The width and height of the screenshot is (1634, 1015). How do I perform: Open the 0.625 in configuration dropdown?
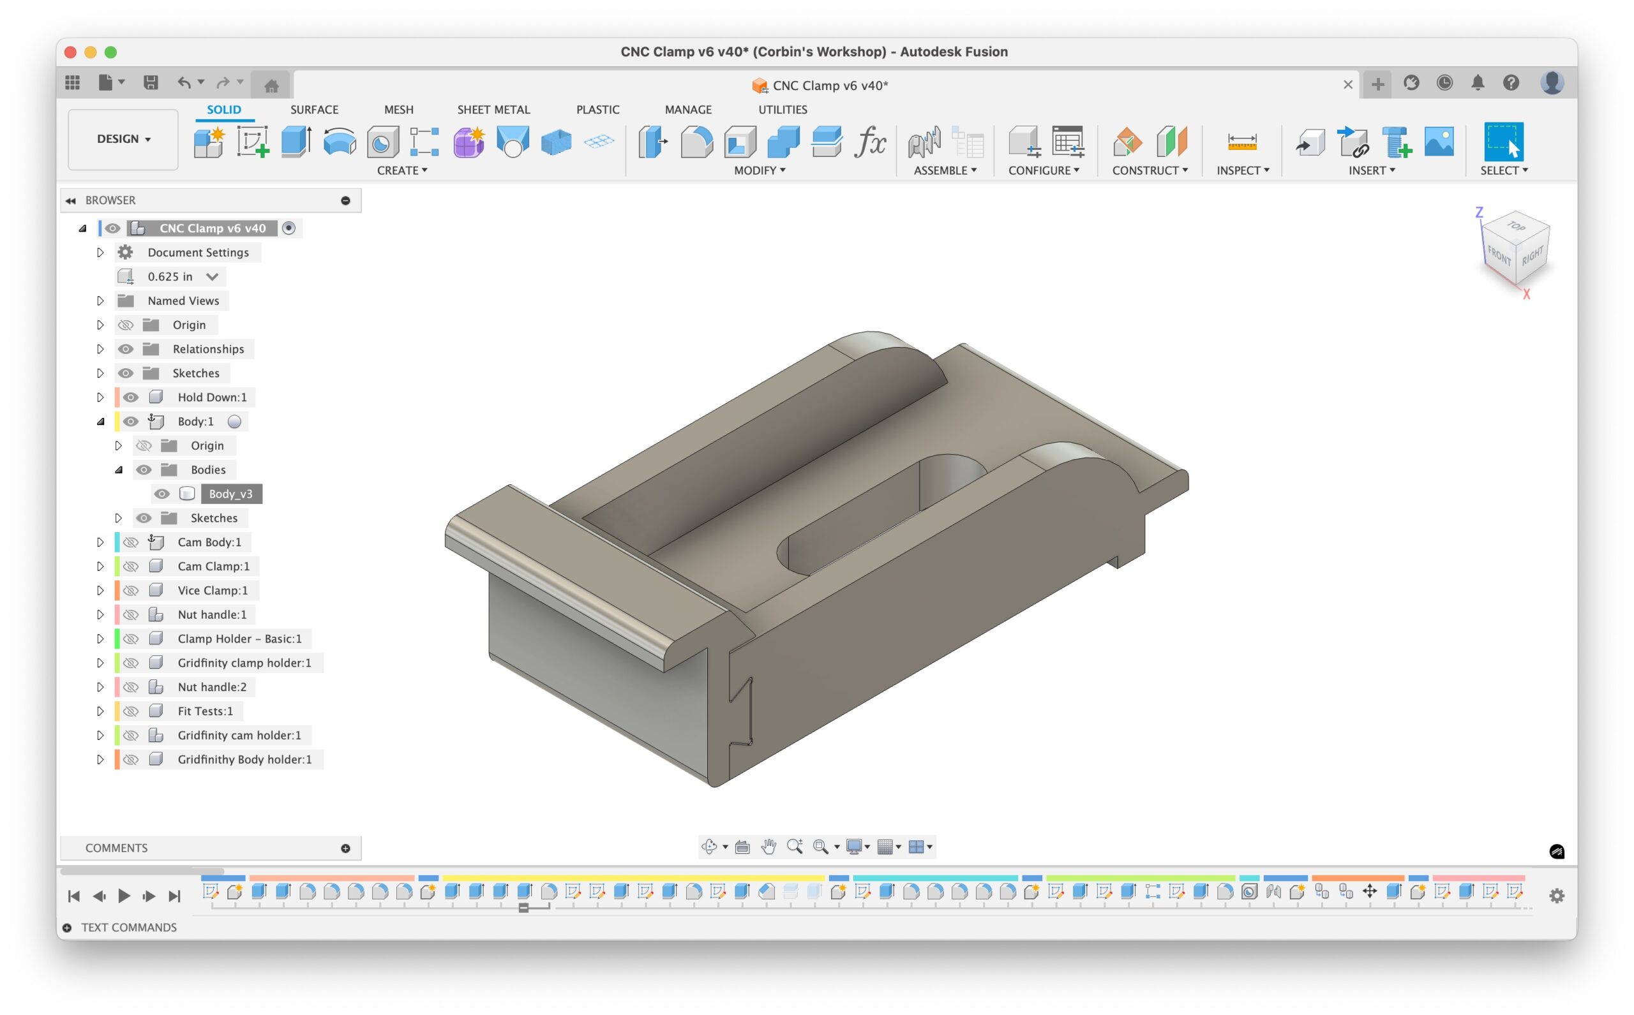pos(212,277)
